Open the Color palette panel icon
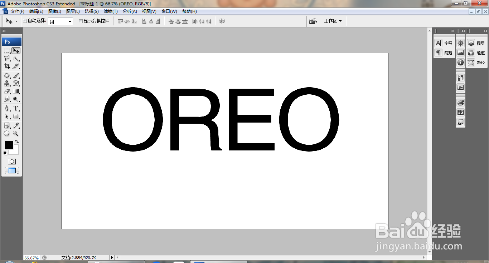489x263 pixels. pos(461,103)
